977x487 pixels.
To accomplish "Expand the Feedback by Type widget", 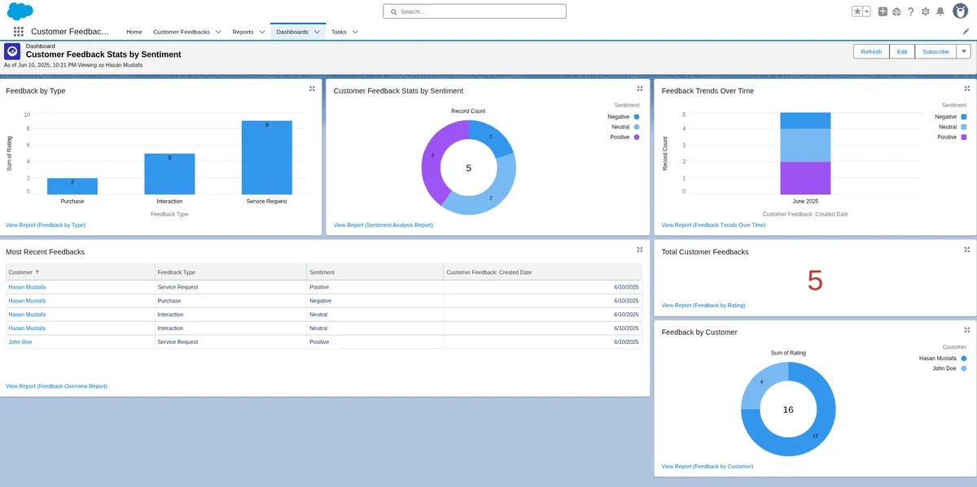I will click(312, 89).
